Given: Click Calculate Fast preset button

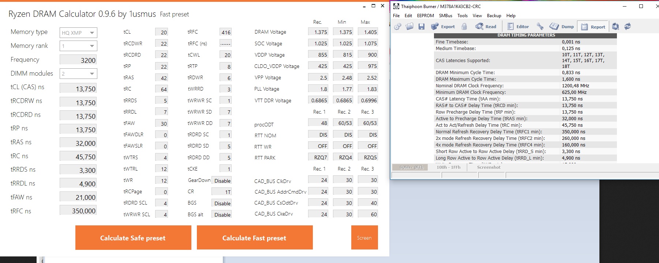Looking at the screenshot, I should [x=255, y=238].
